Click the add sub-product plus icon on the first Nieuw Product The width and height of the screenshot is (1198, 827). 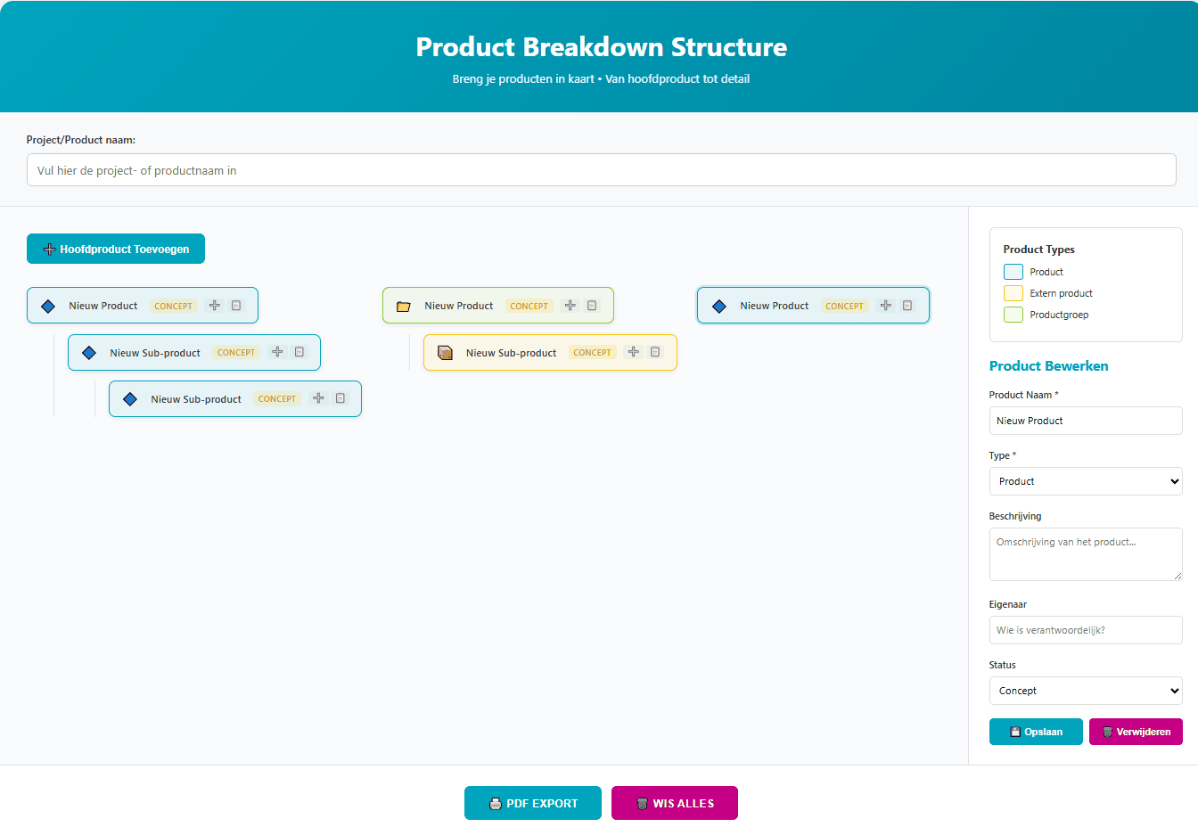tap(214, 305)
